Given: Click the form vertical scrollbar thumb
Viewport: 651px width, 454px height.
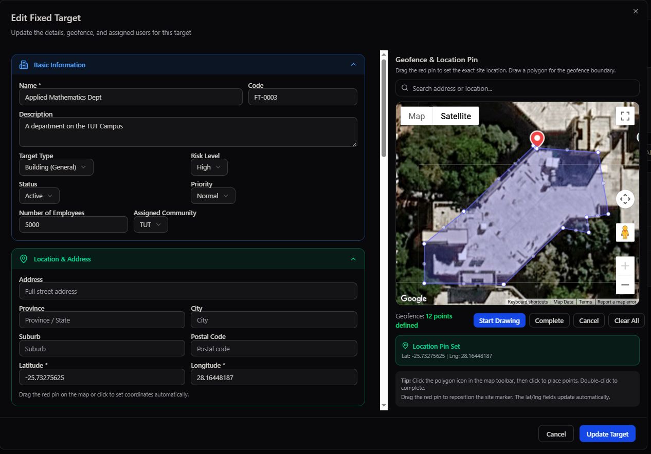Looking at the screenshot, I should tap(384, 108).
